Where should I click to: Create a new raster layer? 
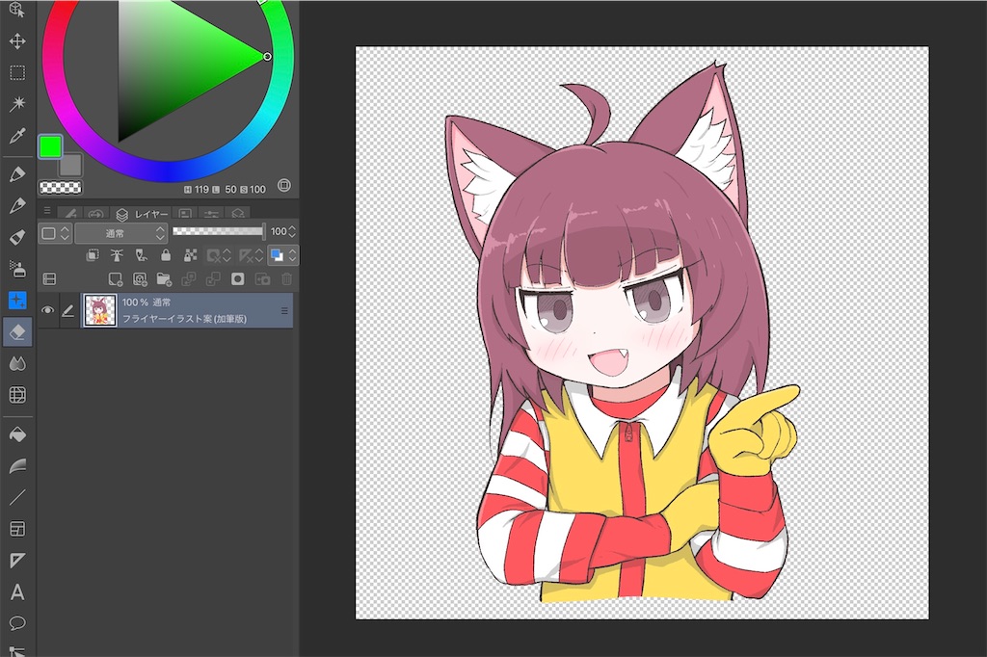click(116, 278)
